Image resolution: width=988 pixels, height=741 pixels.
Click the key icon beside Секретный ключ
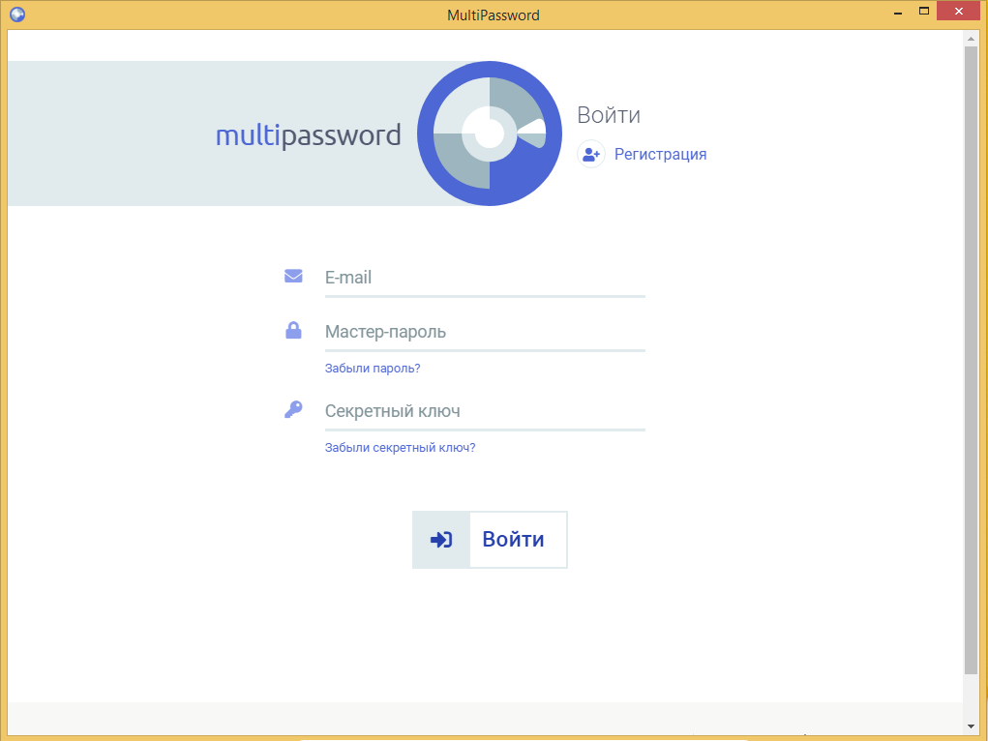(x=293, y=409)
